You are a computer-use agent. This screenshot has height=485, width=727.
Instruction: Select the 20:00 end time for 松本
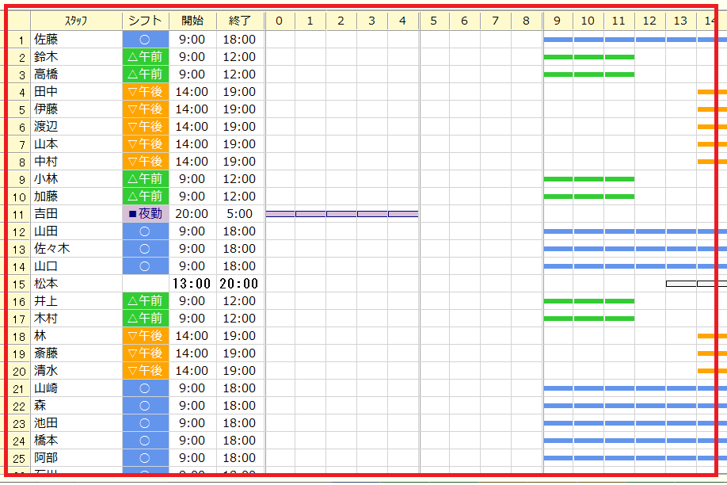click(240, 284)
